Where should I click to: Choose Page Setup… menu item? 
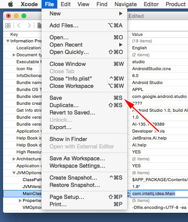85,197
